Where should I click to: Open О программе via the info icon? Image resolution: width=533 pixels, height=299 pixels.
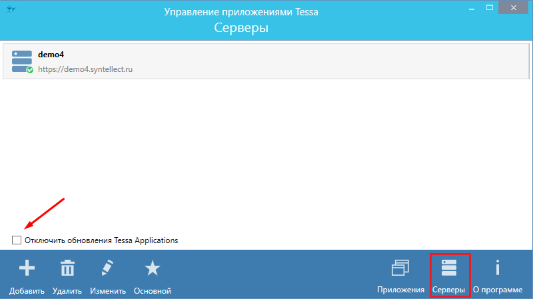point(496,268)
